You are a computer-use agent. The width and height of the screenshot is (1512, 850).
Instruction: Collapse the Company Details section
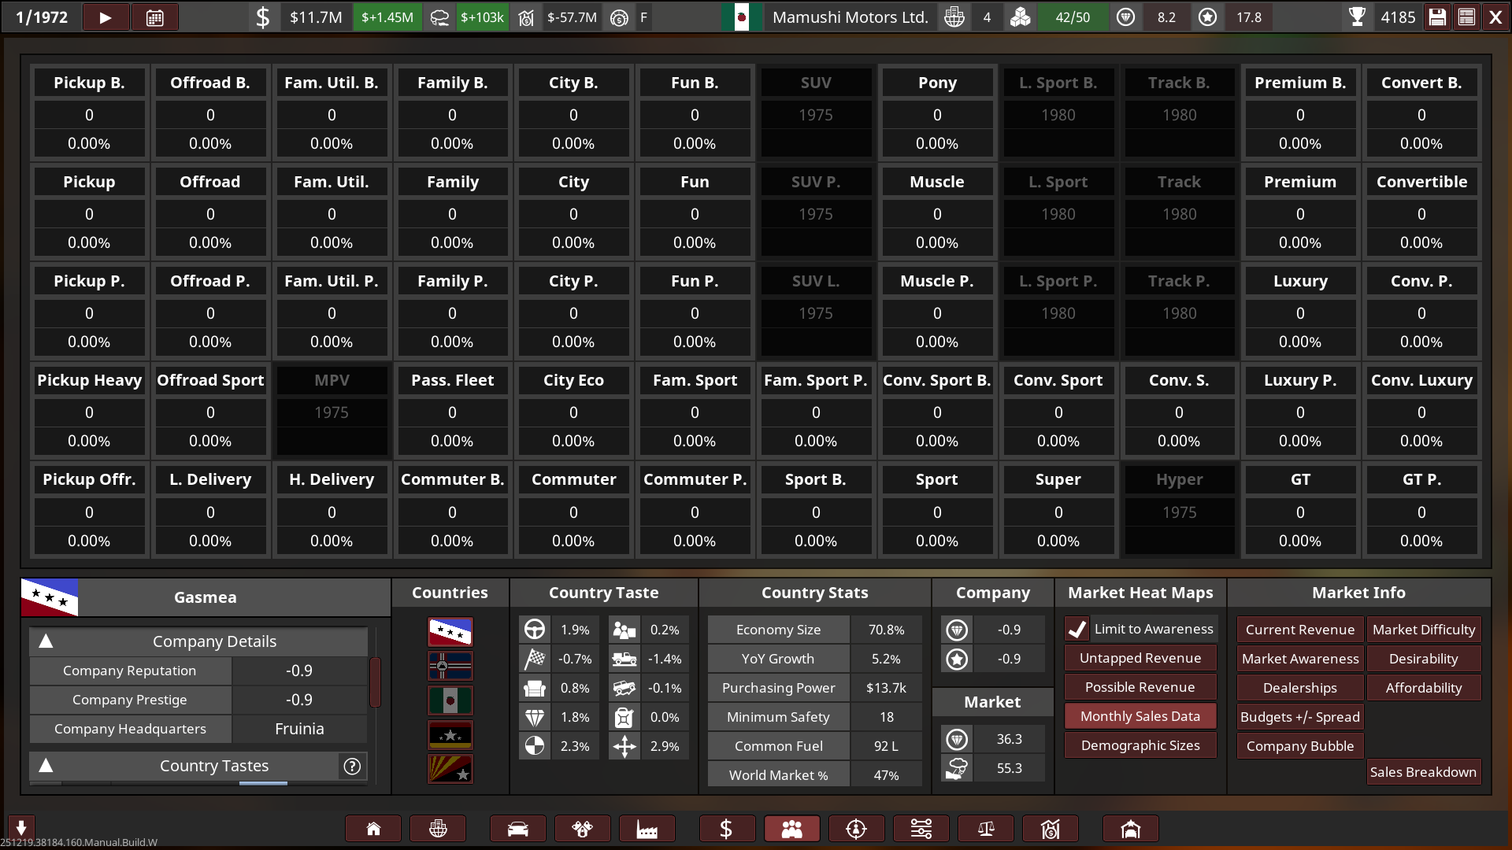46,641
